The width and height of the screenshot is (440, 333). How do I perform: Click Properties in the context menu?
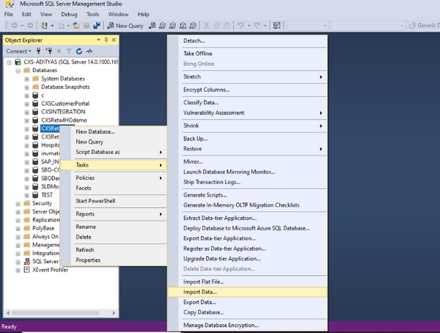[114, 260]
